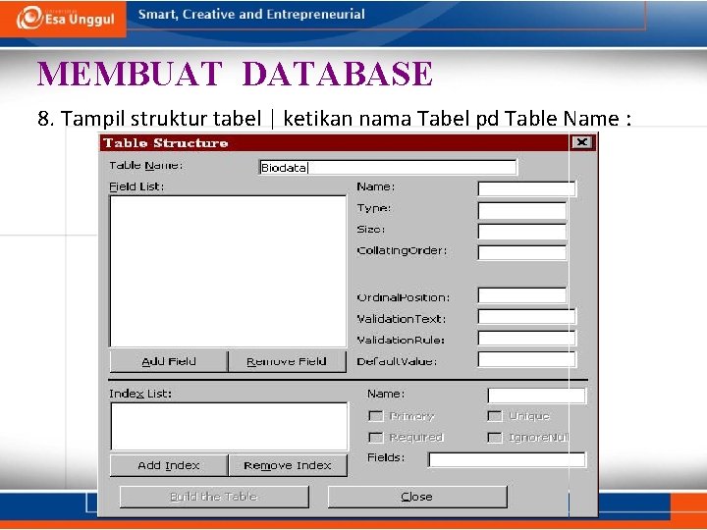This screenshot has height=530, width=707.
Task: Click the Smart, Creative and Entrepreneurial tagline
Action: (251, 14)
